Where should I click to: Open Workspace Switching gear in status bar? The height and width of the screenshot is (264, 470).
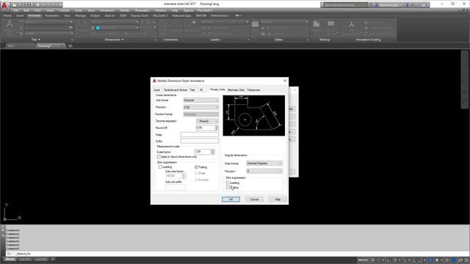[x=437, y=260]
